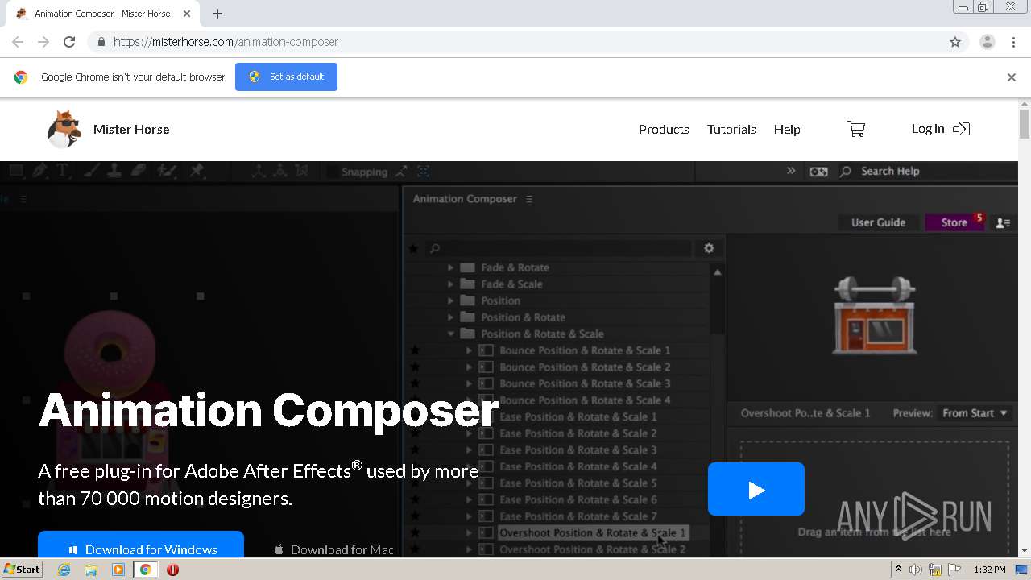Click the Log in link
This screenshot has width=1031, height=580.
[x=940, y=129]
